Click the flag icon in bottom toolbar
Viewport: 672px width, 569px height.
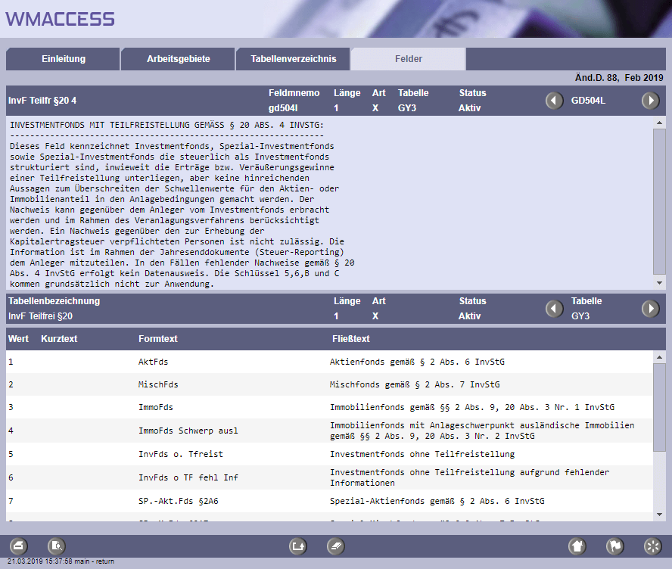615,546
